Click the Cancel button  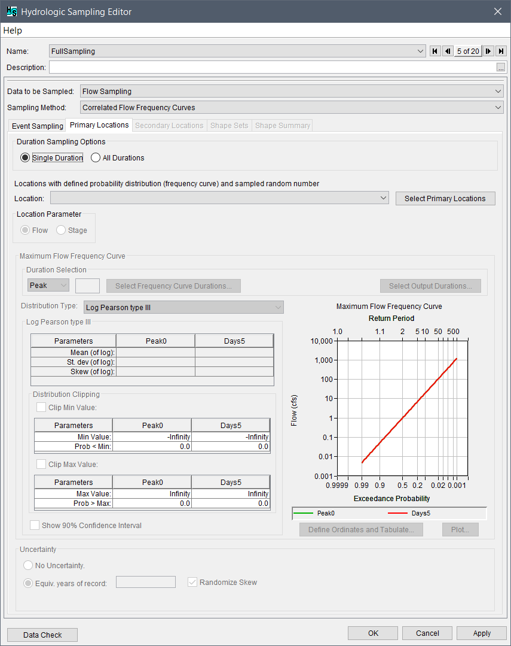click(x=427, y=633)
